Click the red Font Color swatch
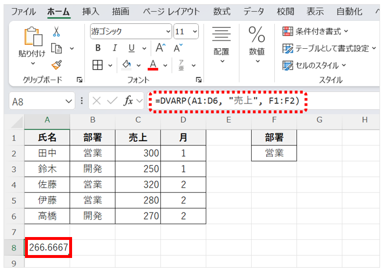This screenshot has width=383, height=269. (x=153, y=64)
